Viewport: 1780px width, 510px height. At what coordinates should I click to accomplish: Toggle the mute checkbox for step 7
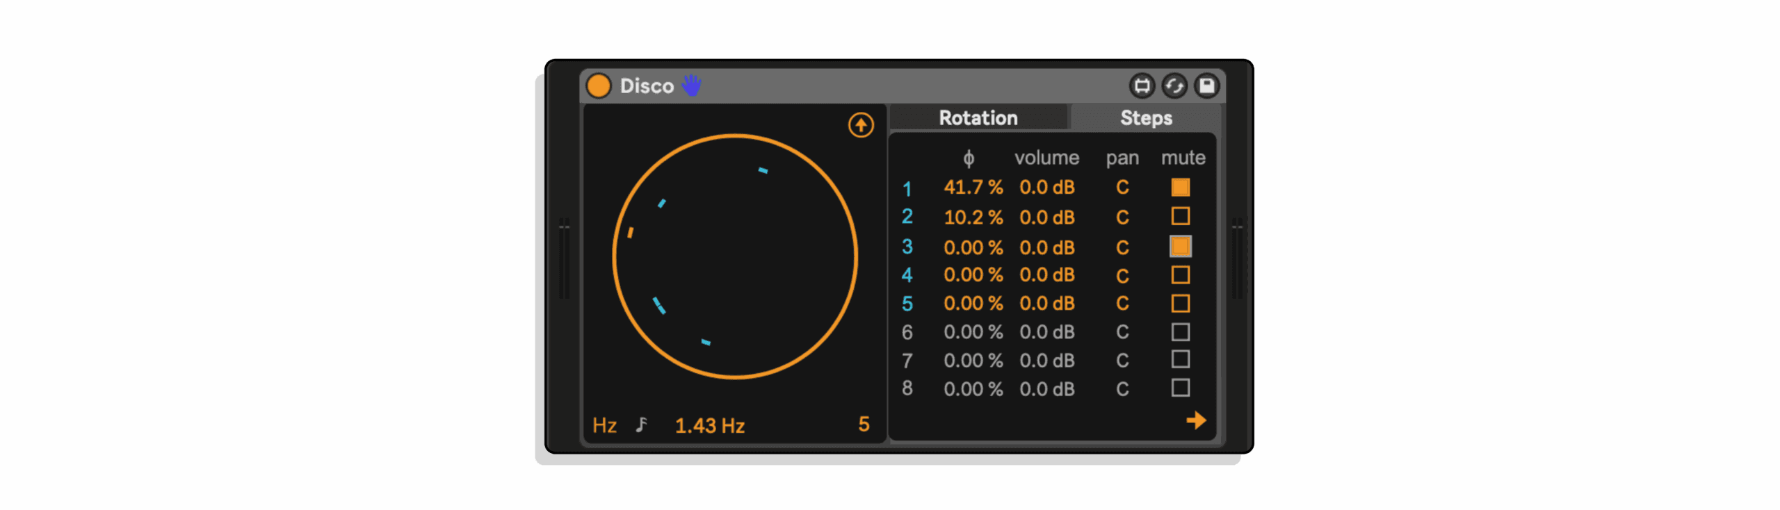tap(1179, 359)
